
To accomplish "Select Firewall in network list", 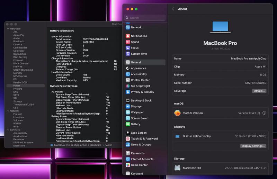I will coord(18,114).
